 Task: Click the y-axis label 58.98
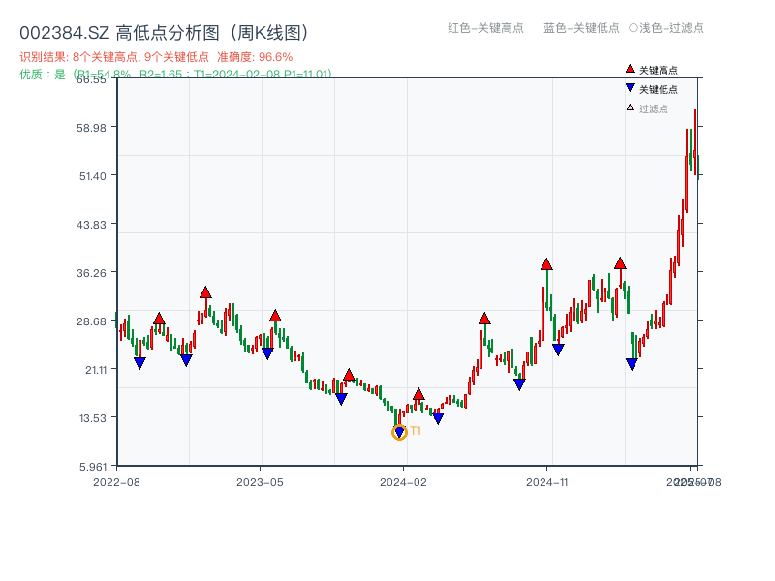(x=91, y=128)
